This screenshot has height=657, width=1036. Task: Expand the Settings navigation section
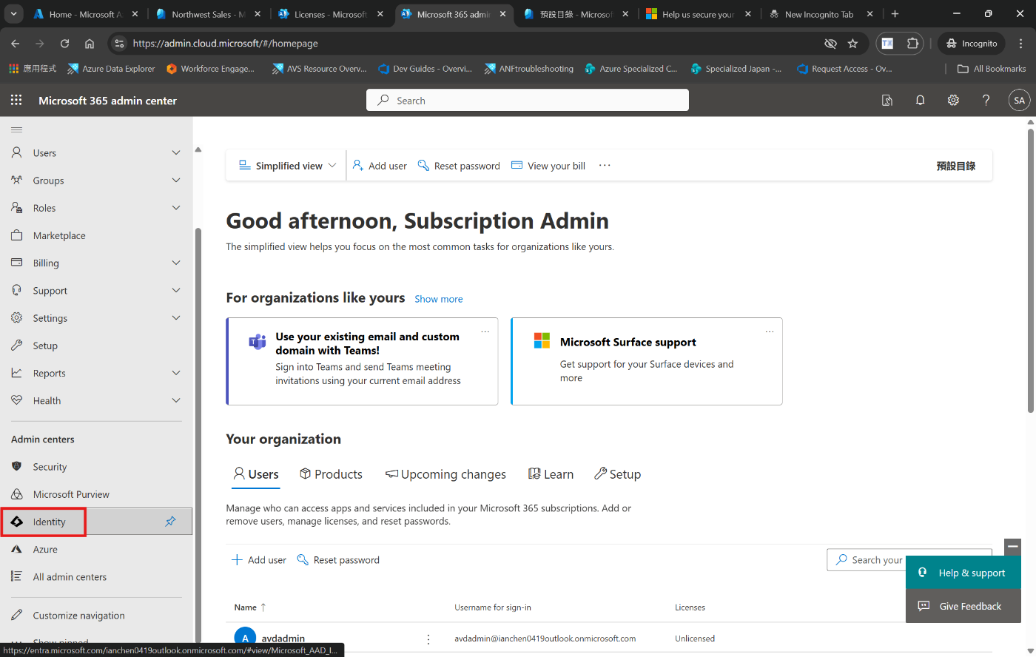[x=176, y=317]
